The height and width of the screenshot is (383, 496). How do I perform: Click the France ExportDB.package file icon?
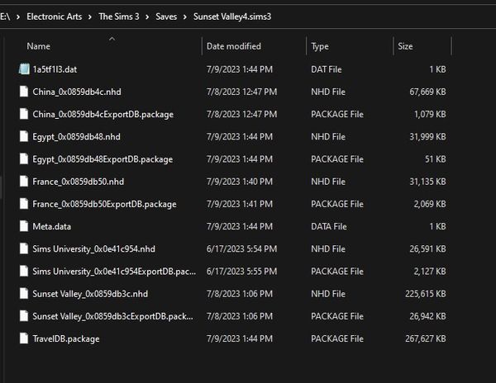tap(24, 204)
